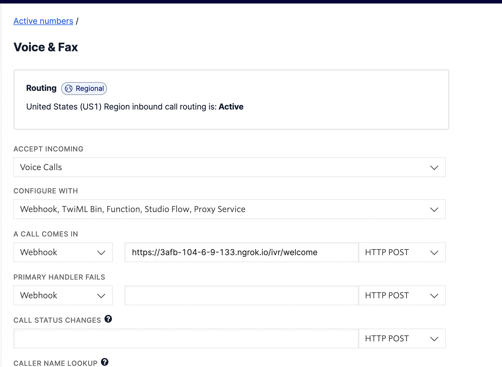Select HTTP method dropdown for Primary Handler Fails
This screenshot has height=367, width=502.
pos(402,295)
